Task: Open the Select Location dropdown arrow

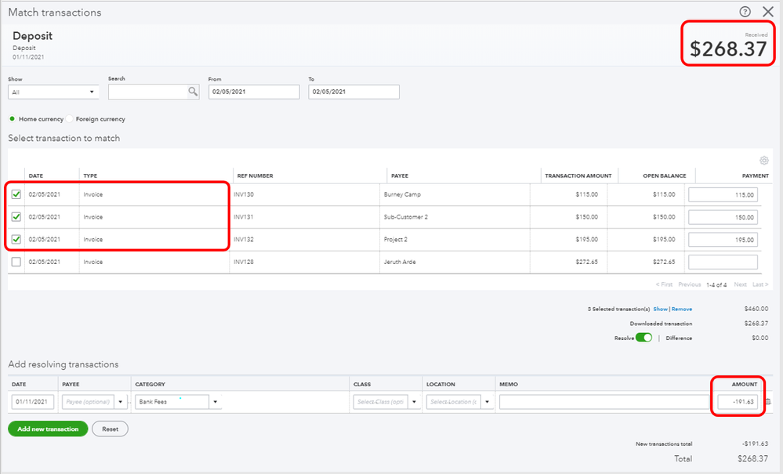Action: [x=487, y=402]
